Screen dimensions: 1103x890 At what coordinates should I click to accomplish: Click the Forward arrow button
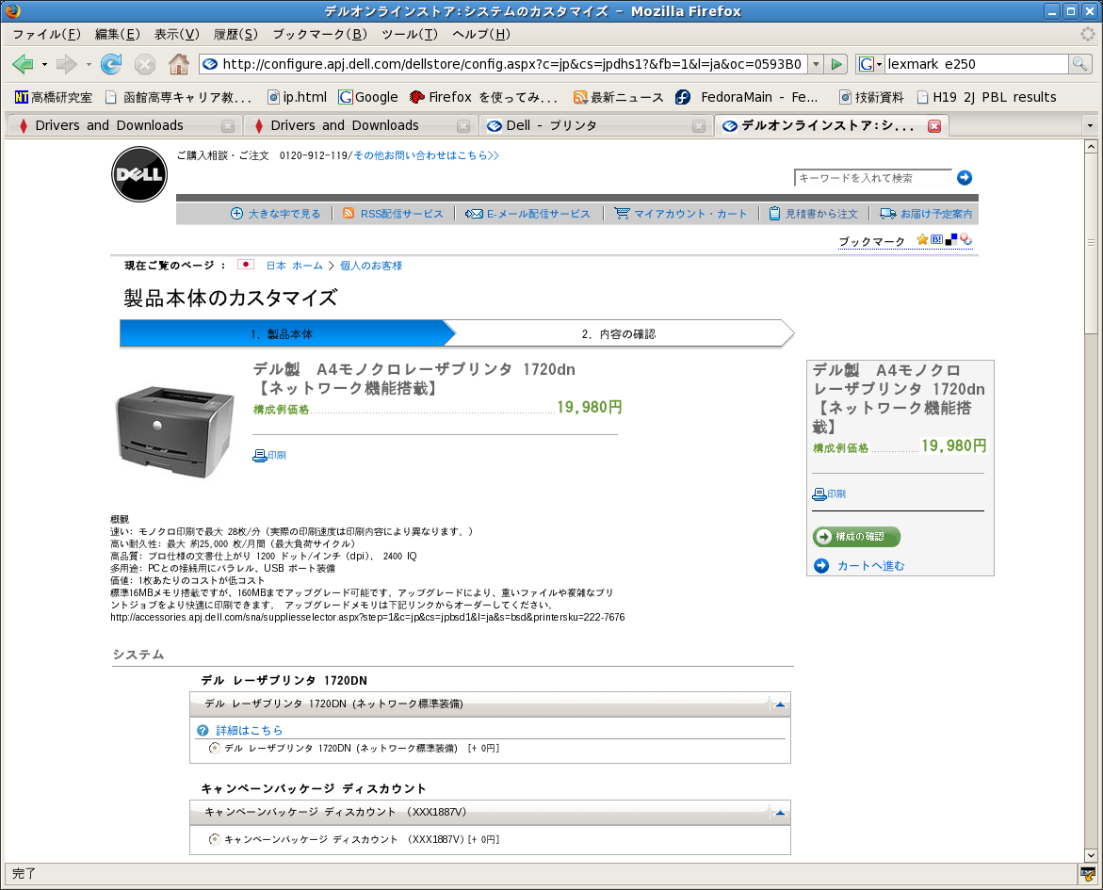pos(66,64)
